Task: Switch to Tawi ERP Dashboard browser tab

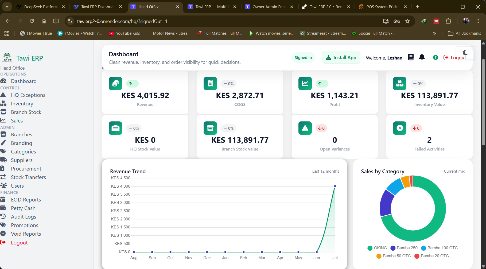Action: [98, 7]
